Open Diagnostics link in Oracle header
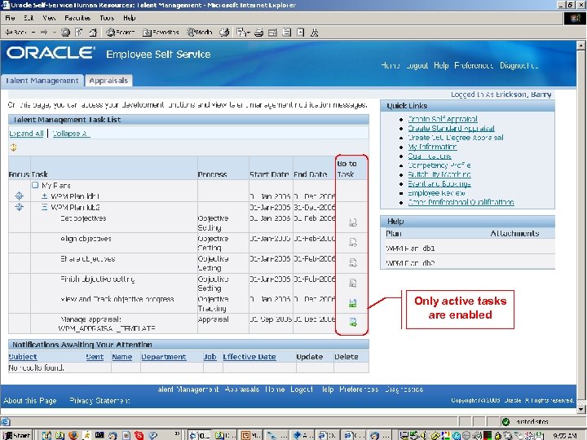 tap(519, 65)
